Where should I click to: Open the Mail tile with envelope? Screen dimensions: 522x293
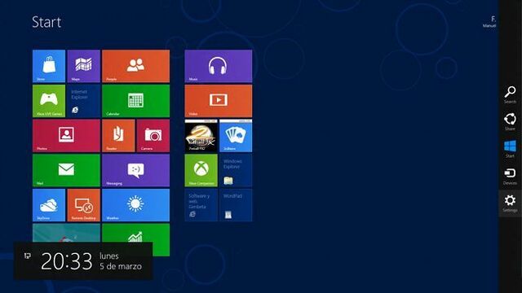[x=66, y=170]
